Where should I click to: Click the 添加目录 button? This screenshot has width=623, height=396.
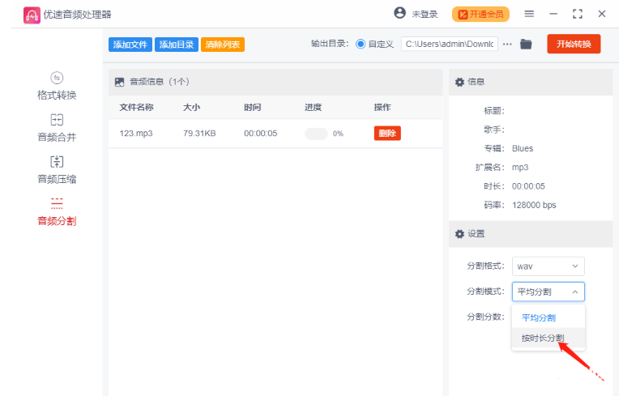point(177,45)
